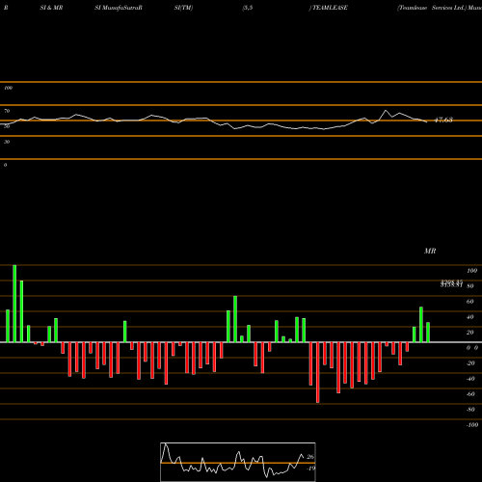
Task: Click the TEAMLEASE ticker text in header
Action: click(330, 8)
